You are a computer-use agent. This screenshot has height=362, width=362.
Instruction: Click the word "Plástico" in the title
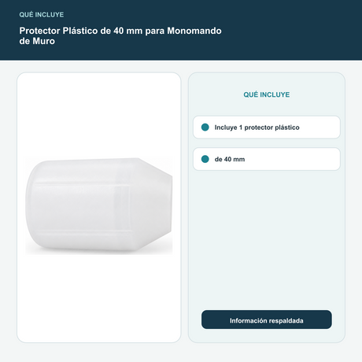coord(80,31)
